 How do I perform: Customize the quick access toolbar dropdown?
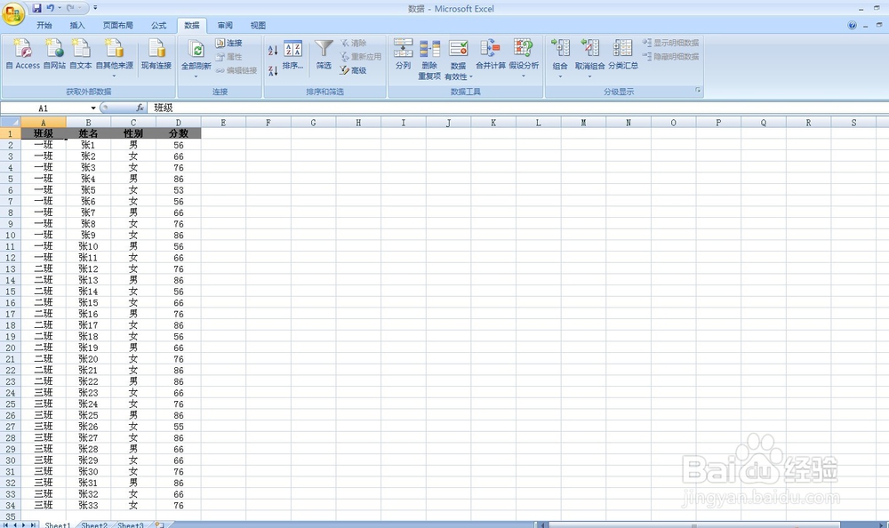coord(95,8)
